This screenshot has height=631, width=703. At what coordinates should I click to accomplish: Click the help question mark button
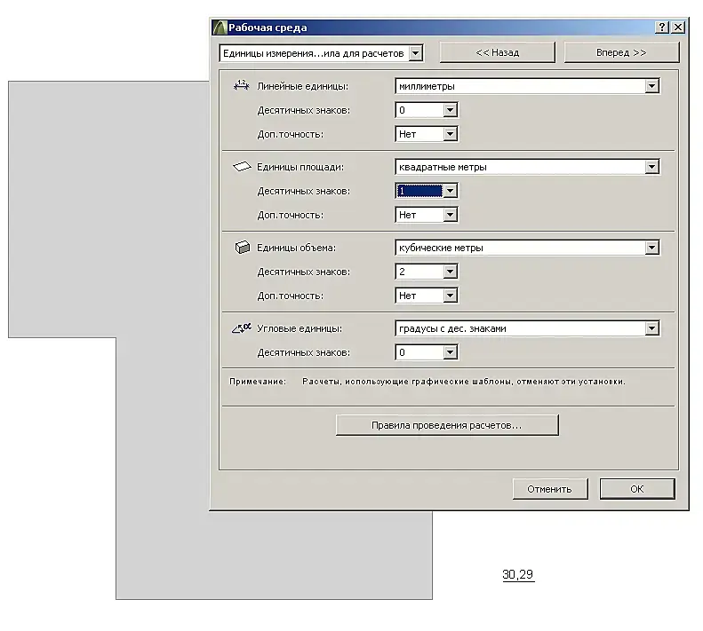coord(662,28)
